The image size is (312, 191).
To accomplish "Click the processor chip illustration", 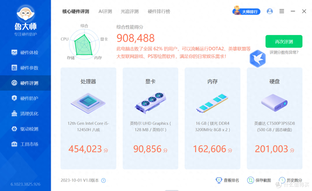I will coord(88,103).
